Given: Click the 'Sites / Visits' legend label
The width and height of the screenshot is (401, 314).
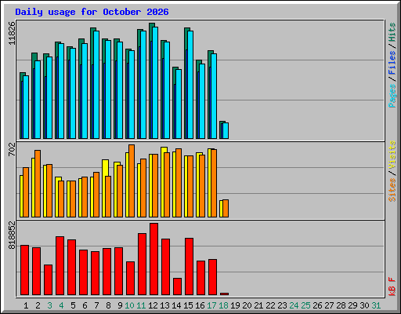Looking at the screenshot, I should (392, 171).
